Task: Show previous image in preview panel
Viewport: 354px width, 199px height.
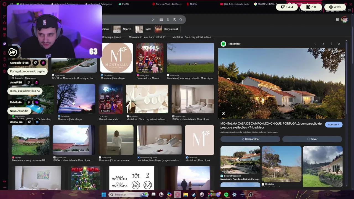Action: 315,44
